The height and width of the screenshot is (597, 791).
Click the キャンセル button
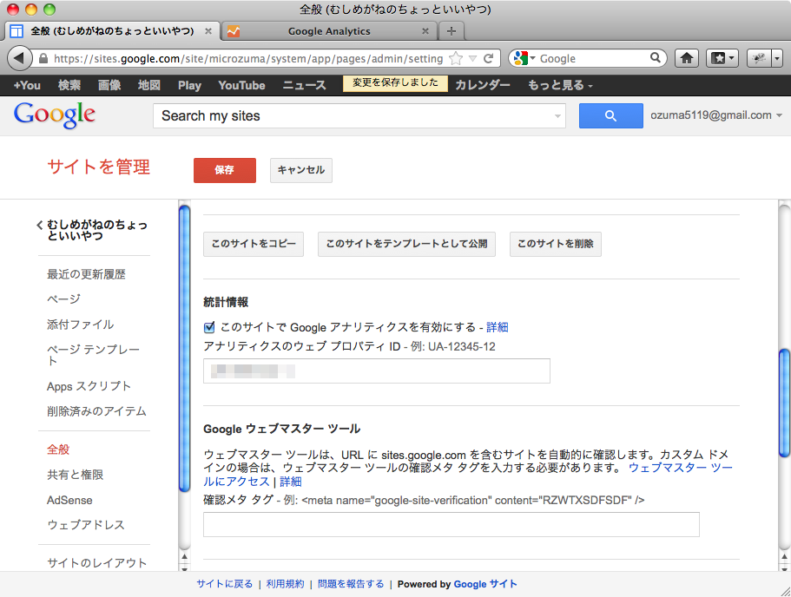pos(301,170)
